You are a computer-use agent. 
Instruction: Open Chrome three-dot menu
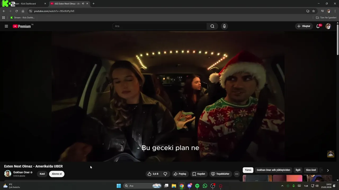[335, 11]
